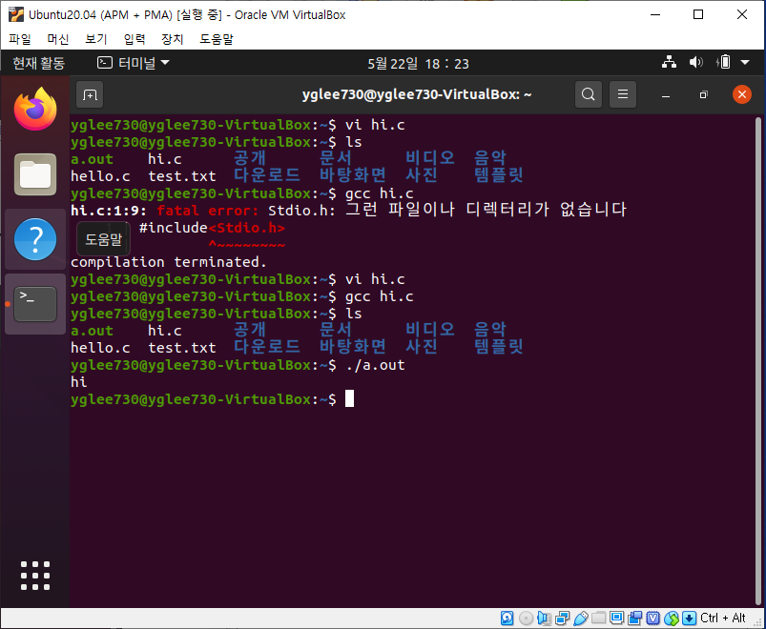Click the red '<Stdio.h>' include text
Screen dimensions: 766x629
click(247, 228)
